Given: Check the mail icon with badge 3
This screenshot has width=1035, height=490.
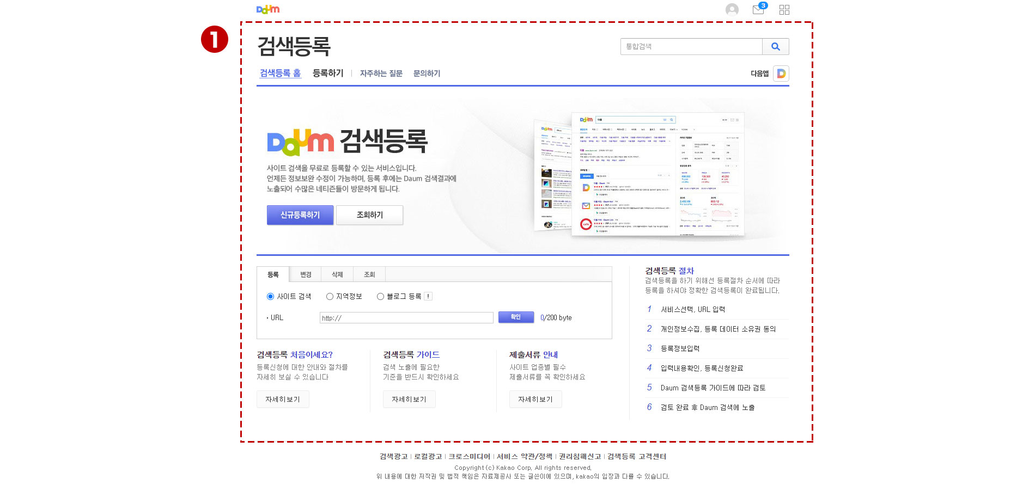Looking at the screenshot, I should pyautogui.click(x=759, y=9).
